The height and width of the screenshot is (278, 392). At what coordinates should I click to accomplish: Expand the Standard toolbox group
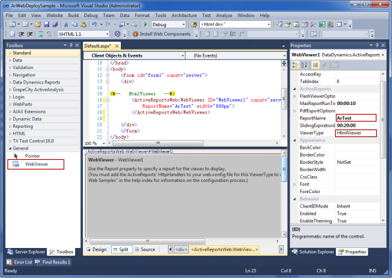click(10, 53)
